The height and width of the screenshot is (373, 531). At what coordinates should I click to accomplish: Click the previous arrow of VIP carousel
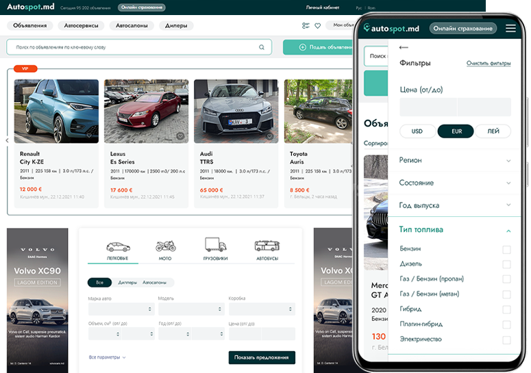click(7, 140)
